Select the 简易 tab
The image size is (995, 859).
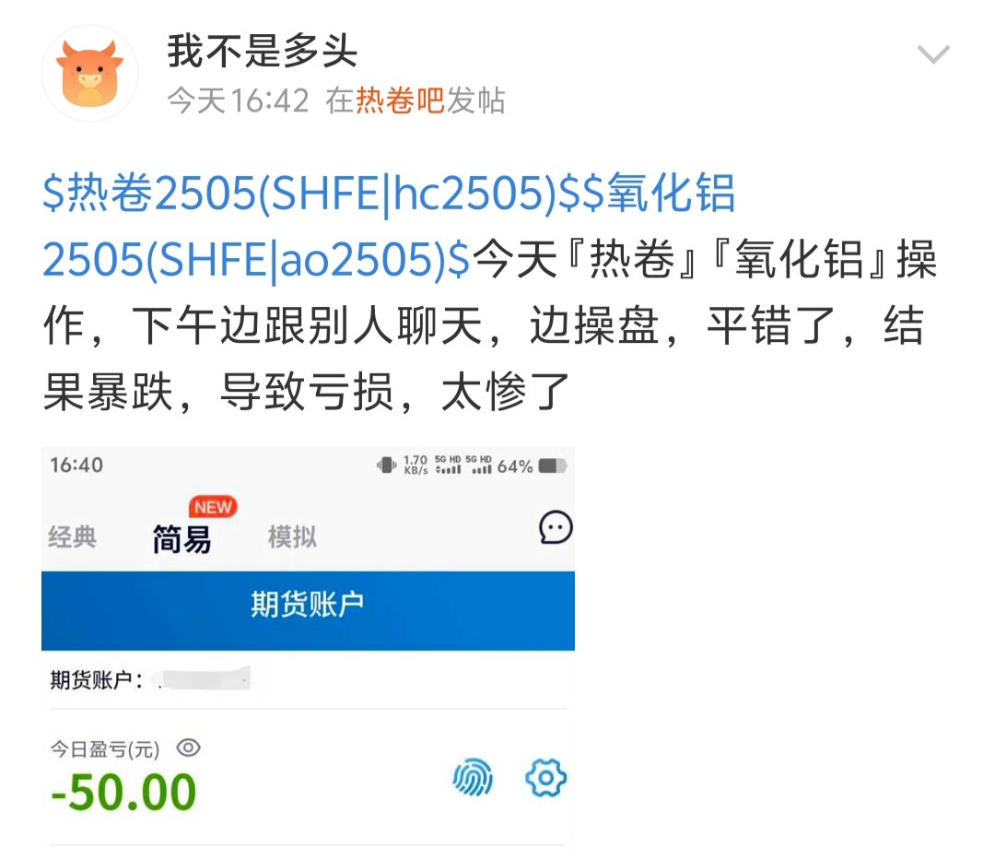pyautogui.click(x=181, y=539)
